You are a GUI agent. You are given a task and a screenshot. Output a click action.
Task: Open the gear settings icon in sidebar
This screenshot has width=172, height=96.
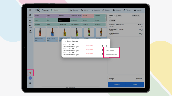30,83
